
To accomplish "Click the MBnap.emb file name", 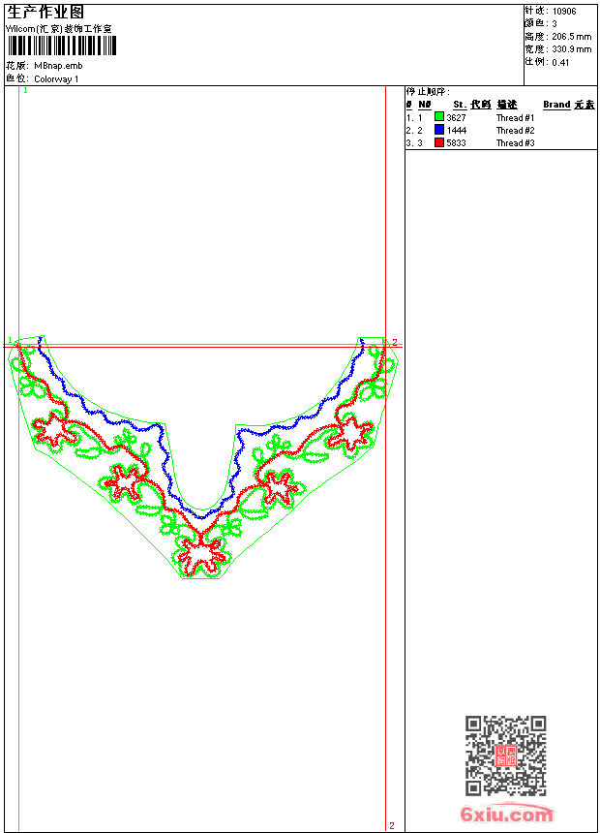I will coord(58,66).
